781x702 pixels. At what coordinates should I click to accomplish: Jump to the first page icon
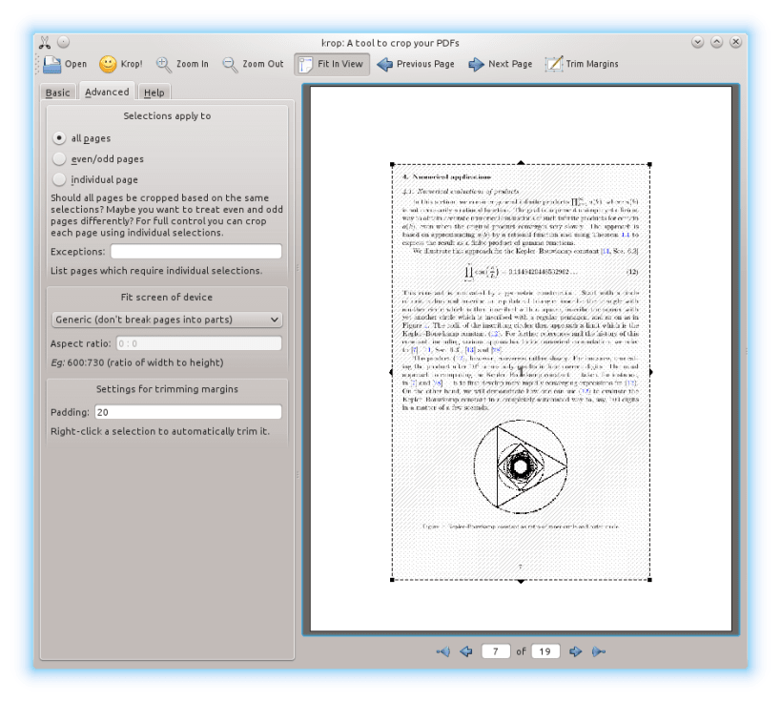click(442, 651)
